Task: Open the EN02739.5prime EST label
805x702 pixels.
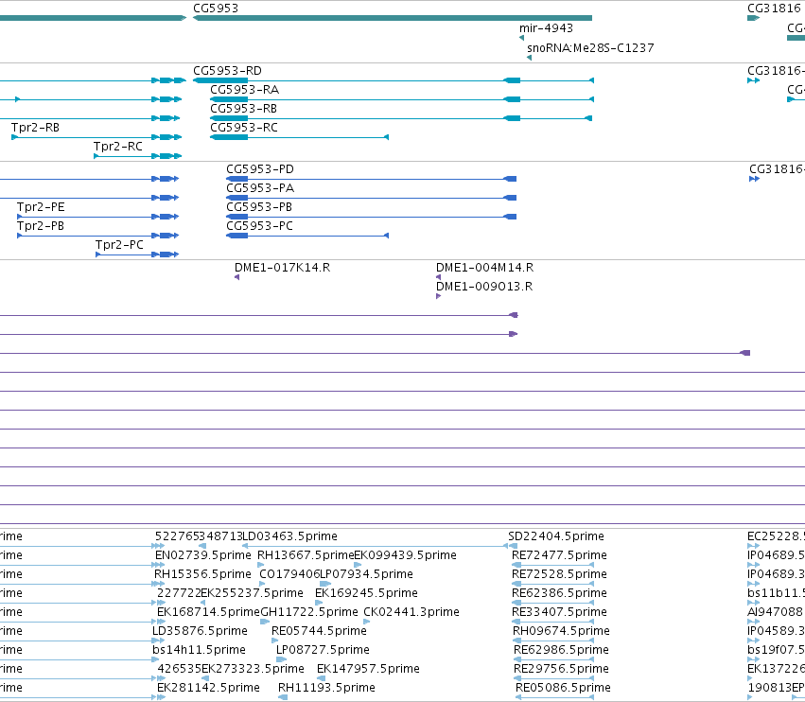Action: 203,555
